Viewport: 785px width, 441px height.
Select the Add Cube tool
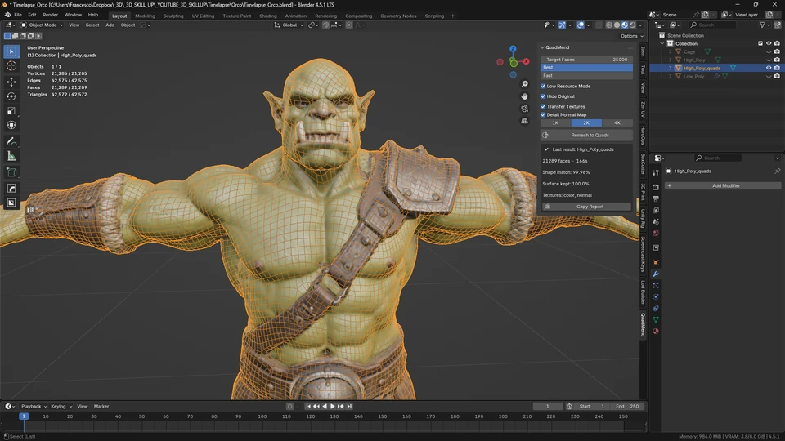coord(11,172)
